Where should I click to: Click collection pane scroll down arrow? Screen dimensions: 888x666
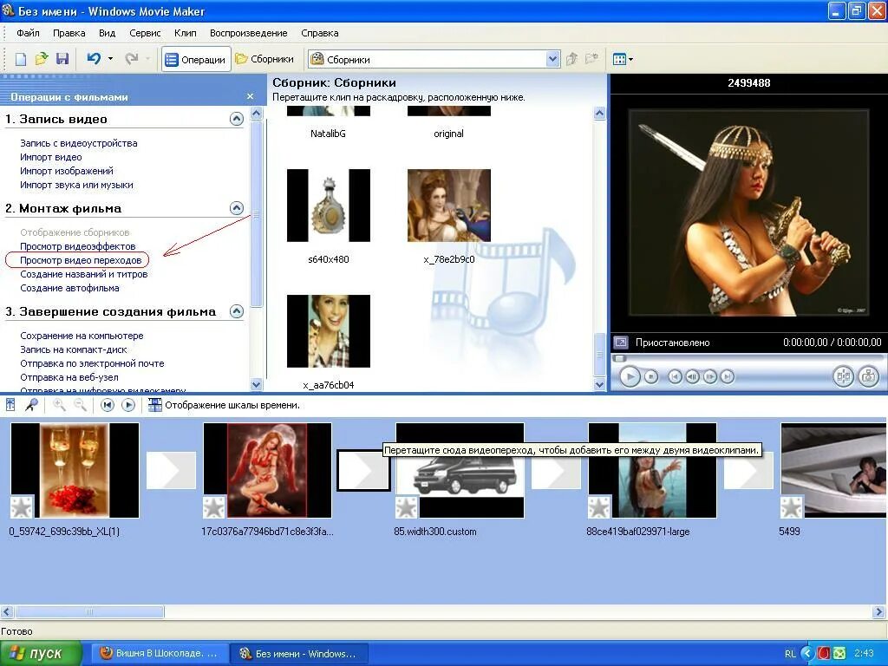pos(600,384)
